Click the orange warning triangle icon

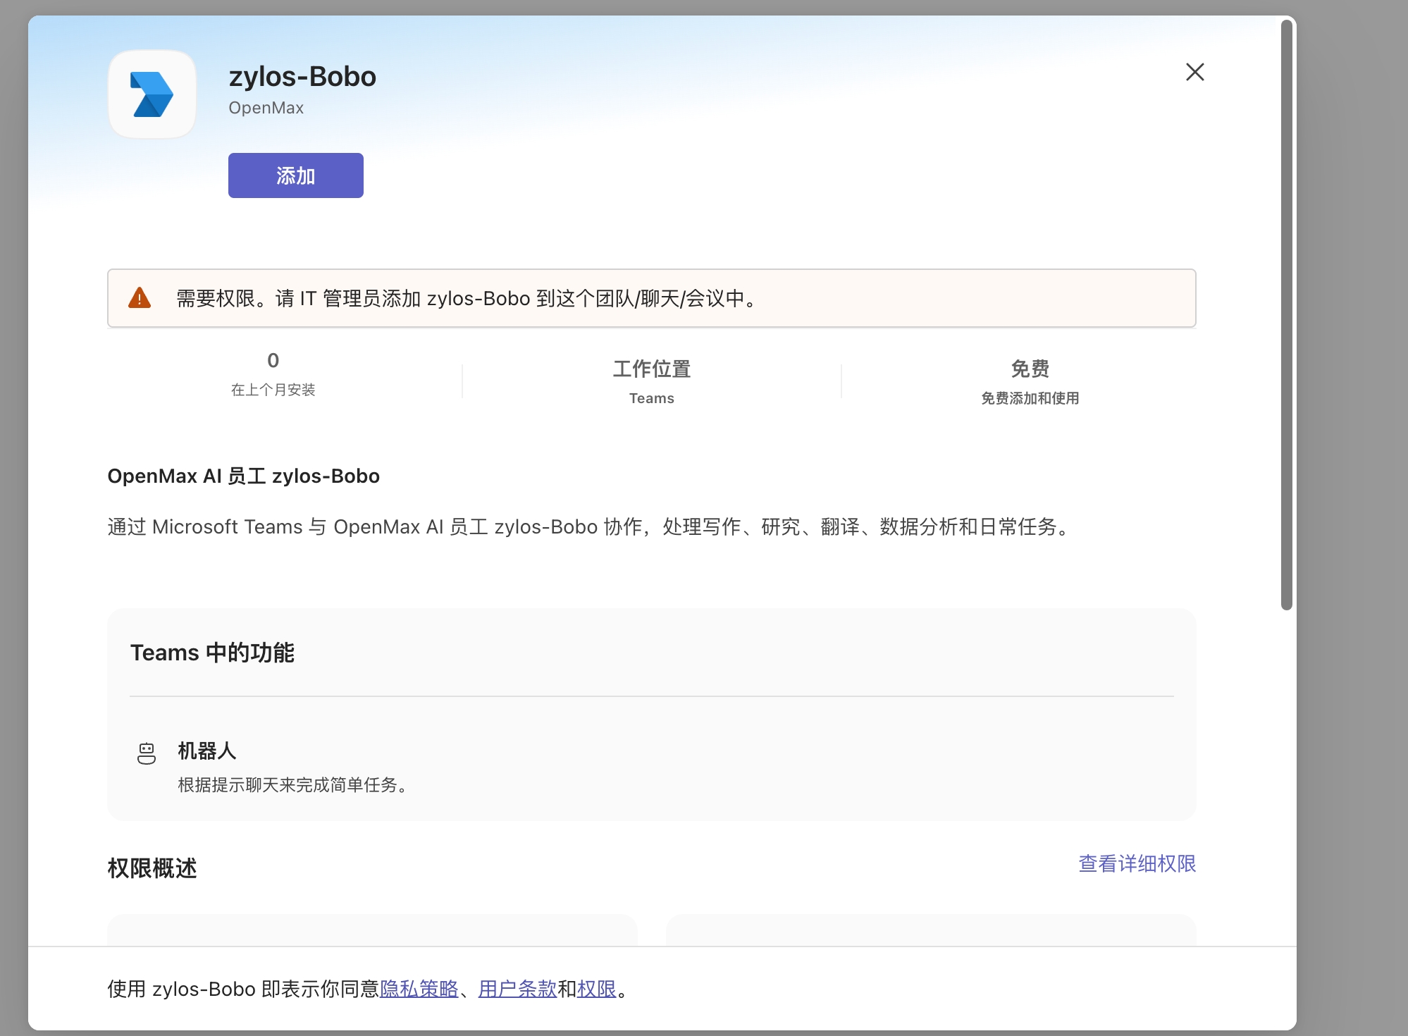click(140, 298)
